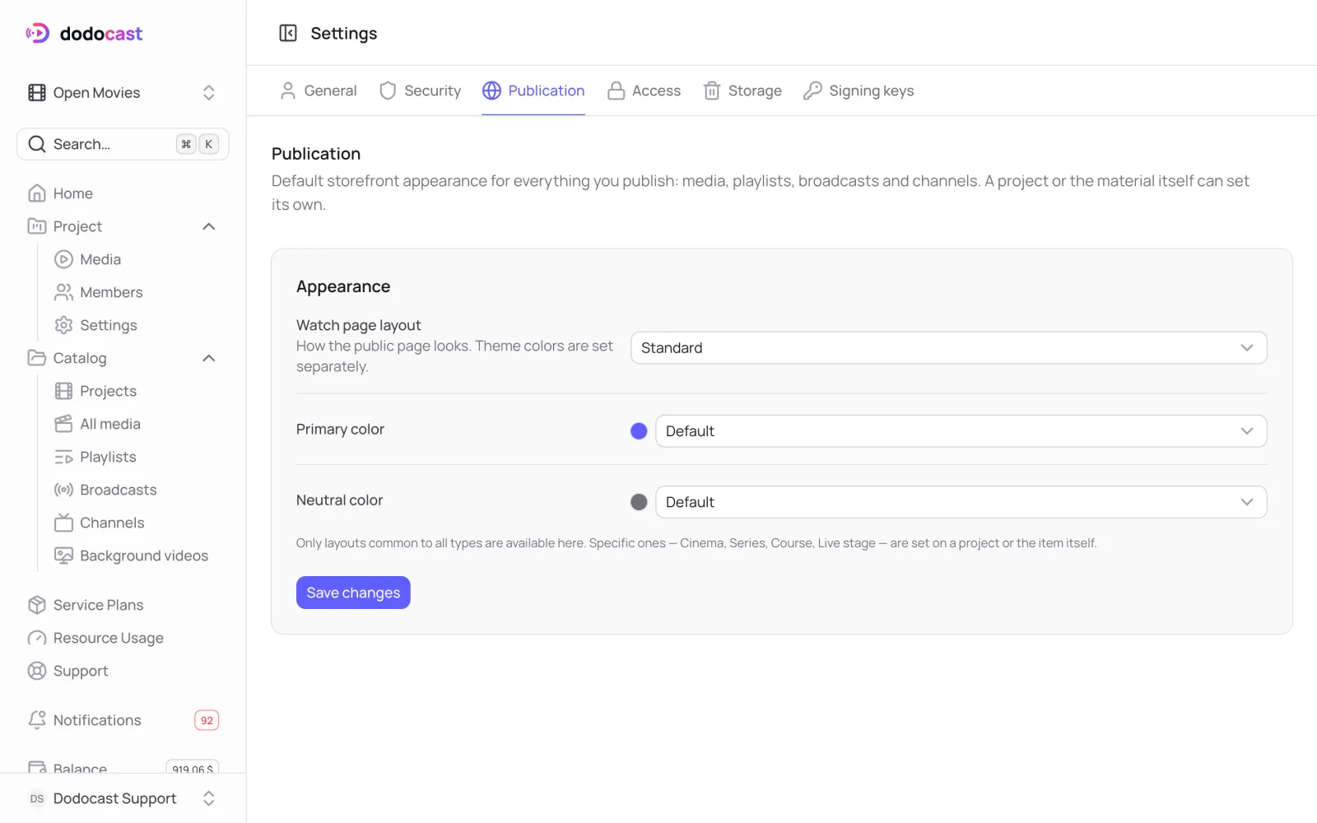Viewport: 1317px width, 823px height.
Task: Switch to the Storage tab
Action: tap(742, 91)
